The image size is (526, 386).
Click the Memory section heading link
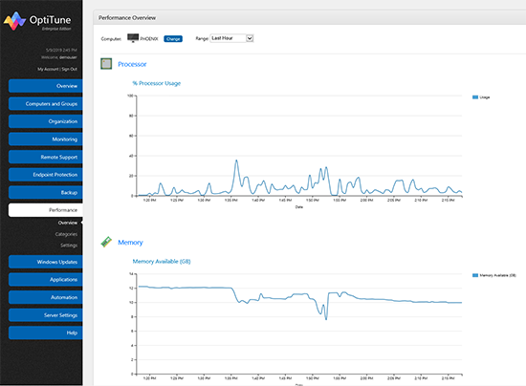130,243
